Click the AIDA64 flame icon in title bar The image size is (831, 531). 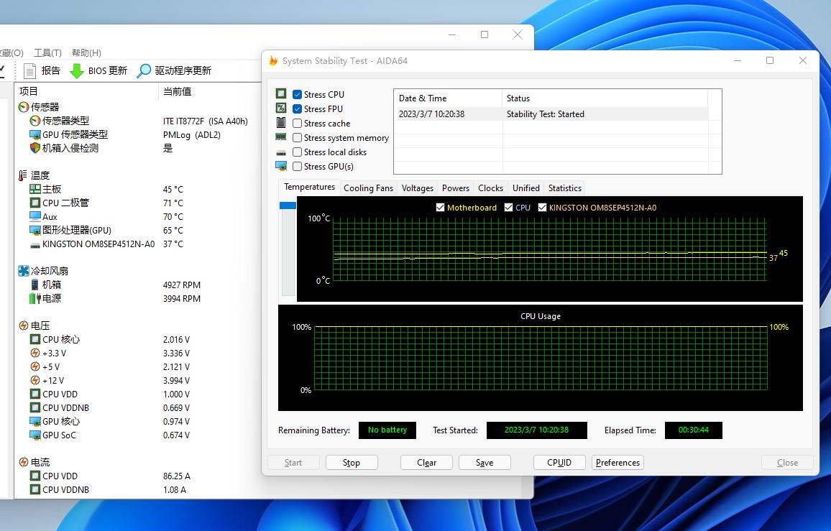click(x=273, y=61)
